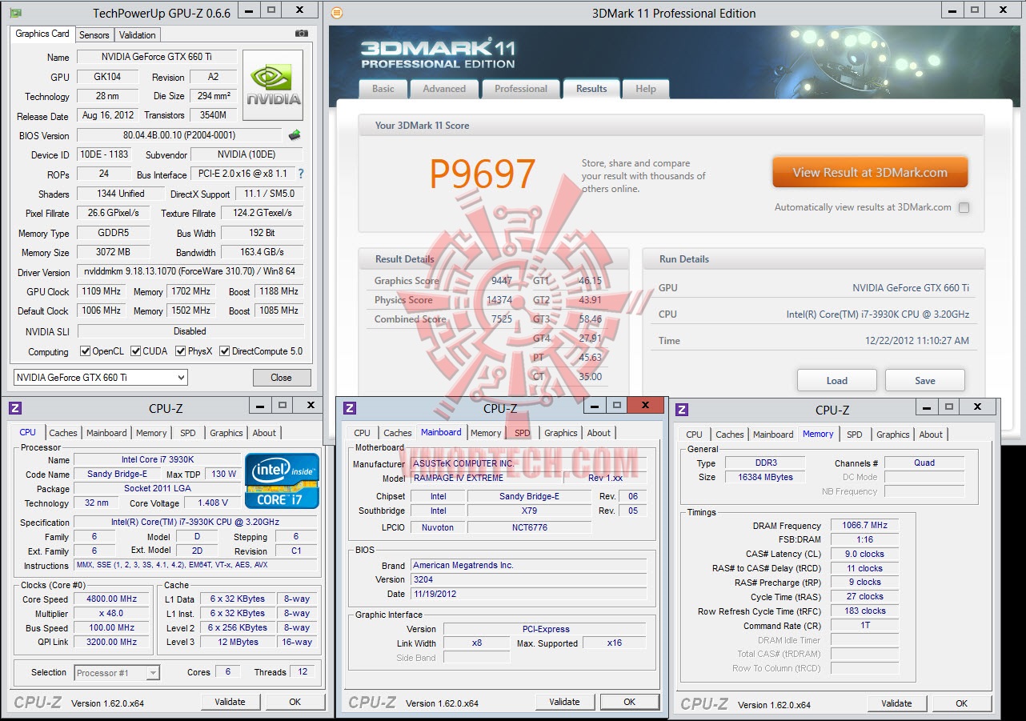Viewport: 1026px width, 721px height.
Task: Click the Intel Core i7 3930K name value
Action: (158, 459)
